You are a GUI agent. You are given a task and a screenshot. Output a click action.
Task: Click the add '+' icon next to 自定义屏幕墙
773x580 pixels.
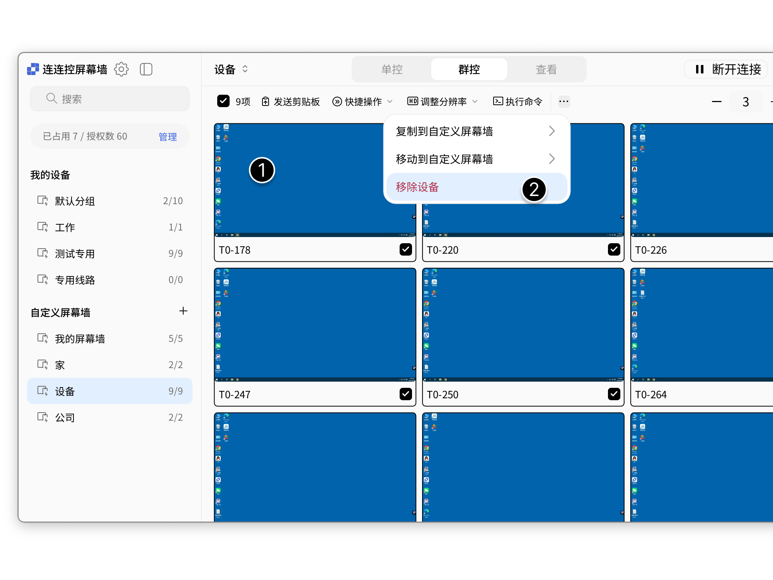tap(183, 311)
